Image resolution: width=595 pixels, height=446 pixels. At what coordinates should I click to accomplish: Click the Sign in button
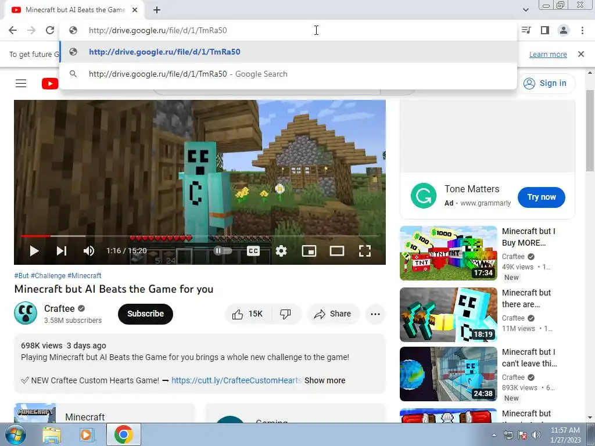coord(546,83)
